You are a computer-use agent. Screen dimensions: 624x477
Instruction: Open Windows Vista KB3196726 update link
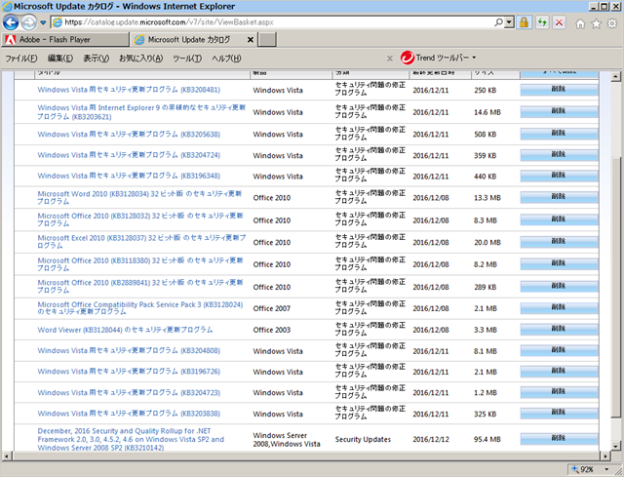[x=129, y=372]
